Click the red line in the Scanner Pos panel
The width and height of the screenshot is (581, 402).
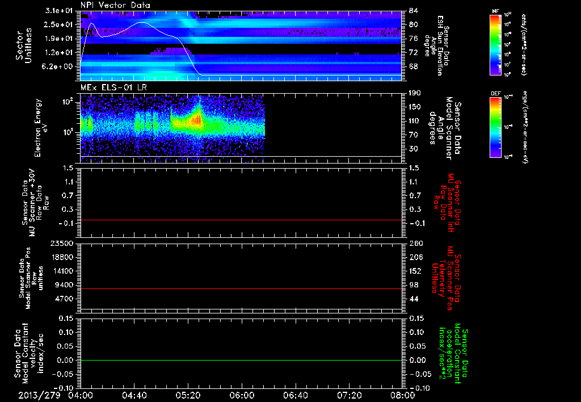point(241,288)
